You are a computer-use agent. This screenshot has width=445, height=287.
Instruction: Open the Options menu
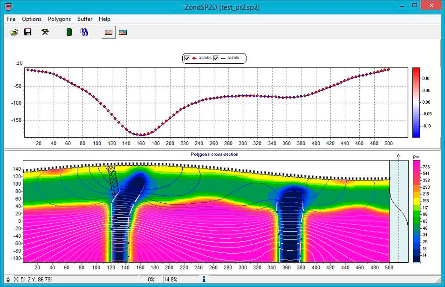coord(31,19)
